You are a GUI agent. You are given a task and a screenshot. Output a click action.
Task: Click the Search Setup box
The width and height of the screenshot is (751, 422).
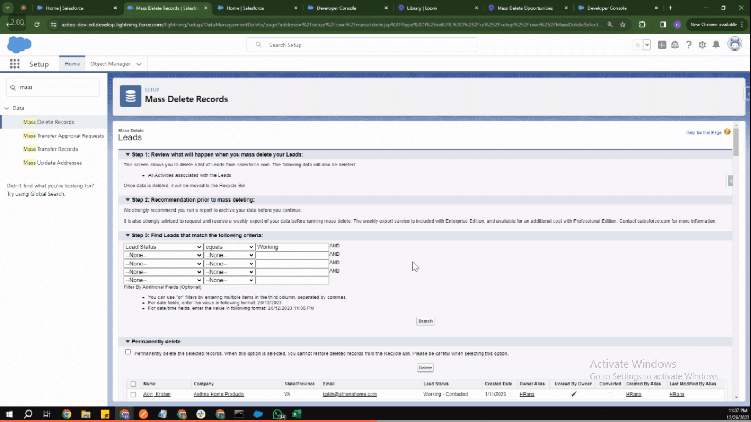pyautogui.click(x=362, y=45)
